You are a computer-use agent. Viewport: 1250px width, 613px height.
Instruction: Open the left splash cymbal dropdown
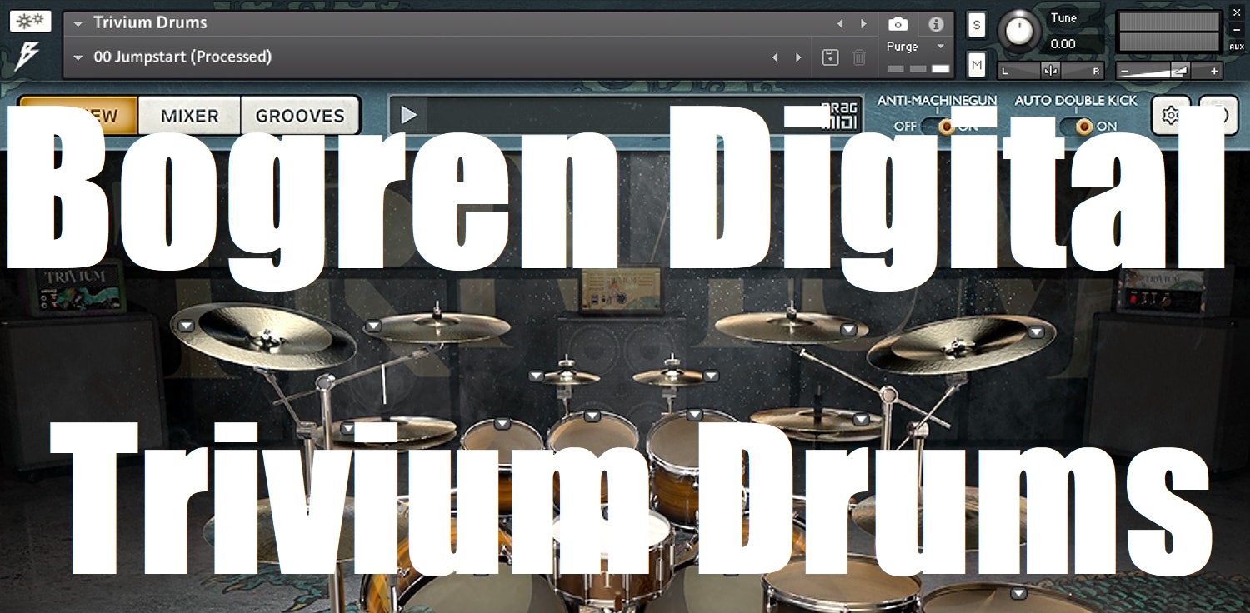pos(537,376)
